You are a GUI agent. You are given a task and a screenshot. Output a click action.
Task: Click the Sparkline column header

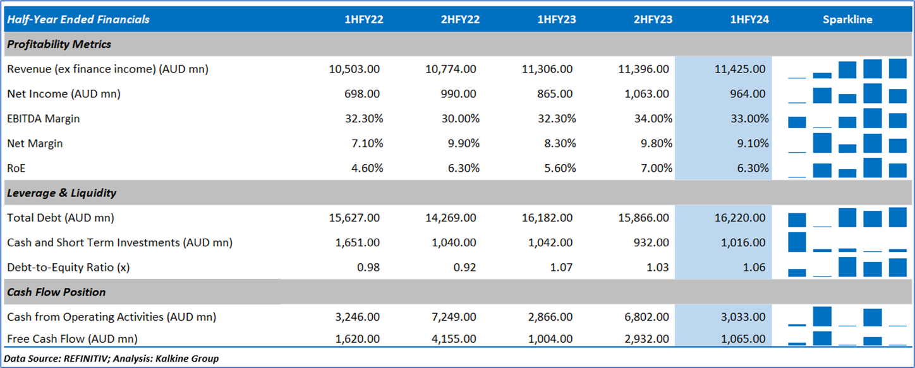(847, 20)
